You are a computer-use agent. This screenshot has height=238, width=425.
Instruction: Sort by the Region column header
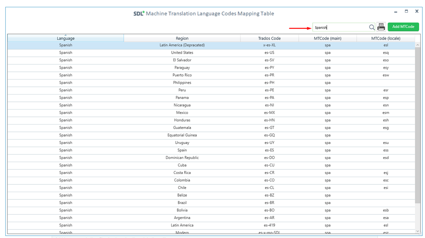pos(182,39)
